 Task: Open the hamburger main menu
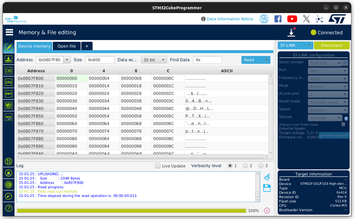tap(9, 32)
